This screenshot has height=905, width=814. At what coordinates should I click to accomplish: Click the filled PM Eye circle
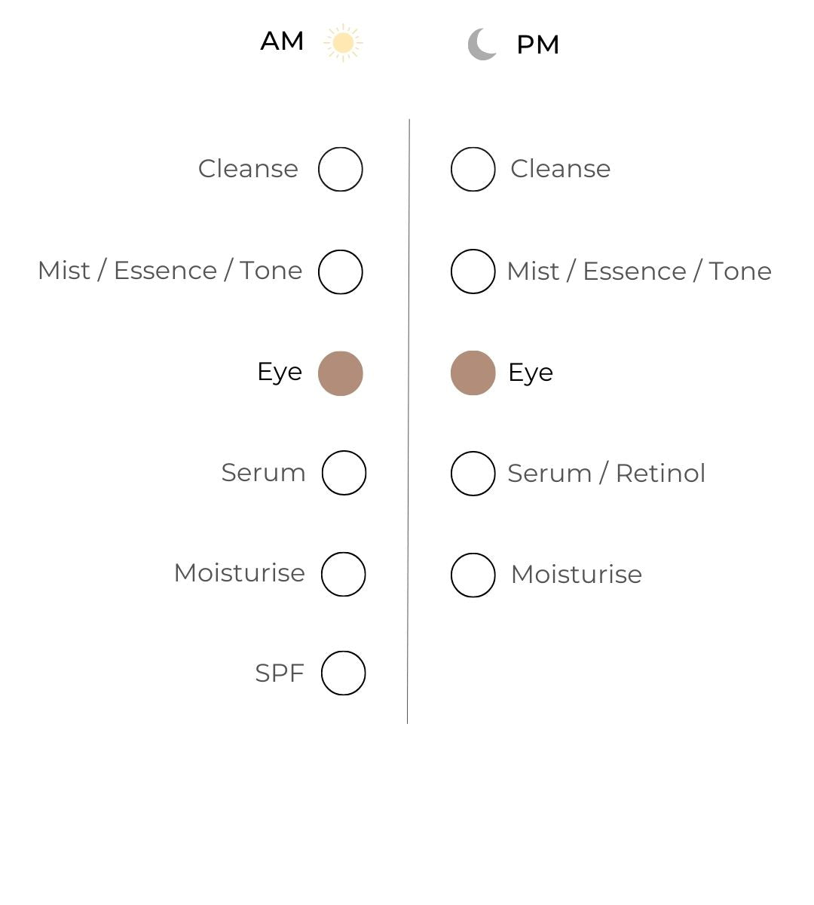[x=473, y=373]
